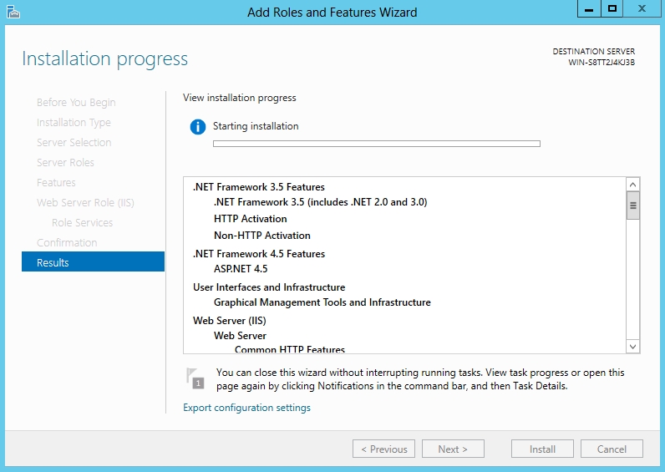Select the Results step in sidebar
The height and width of the screenshot is (472, 665).
pos(93,262)
